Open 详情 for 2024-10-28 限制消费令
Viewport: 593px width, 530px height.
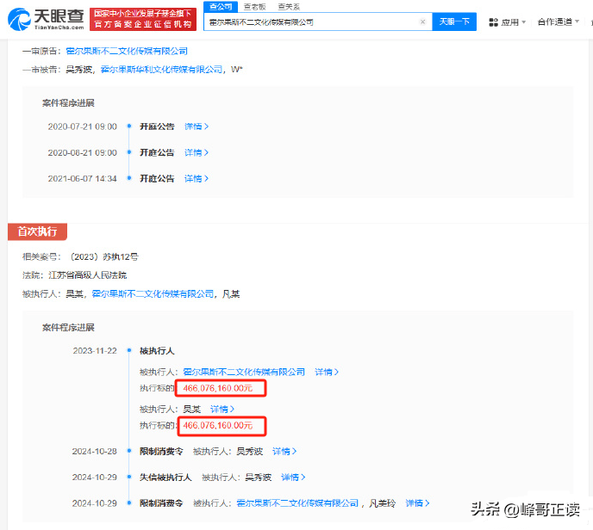[284, 452]
